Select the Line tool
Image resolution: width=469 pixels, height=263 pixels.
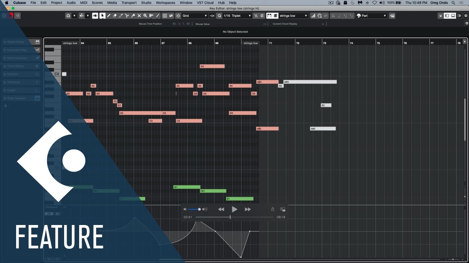pyautogui.click(x=158, y=16)
